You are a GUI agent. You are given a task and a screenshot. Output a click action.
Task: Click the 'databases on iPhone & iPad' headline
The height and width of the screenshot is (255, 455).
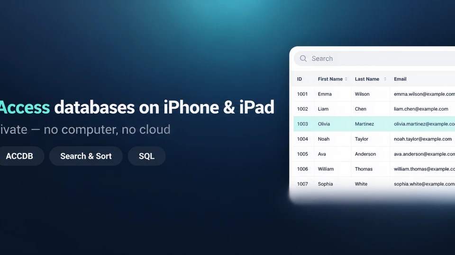pos(164,107)
